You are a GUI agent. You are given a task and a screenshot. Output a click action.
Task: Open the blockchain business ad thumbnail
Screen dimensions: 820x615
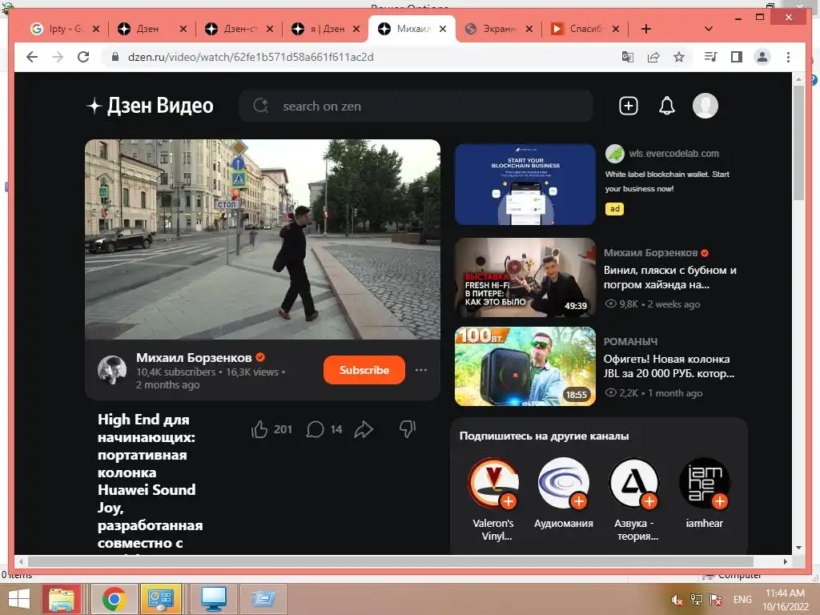tap(525, 185)
